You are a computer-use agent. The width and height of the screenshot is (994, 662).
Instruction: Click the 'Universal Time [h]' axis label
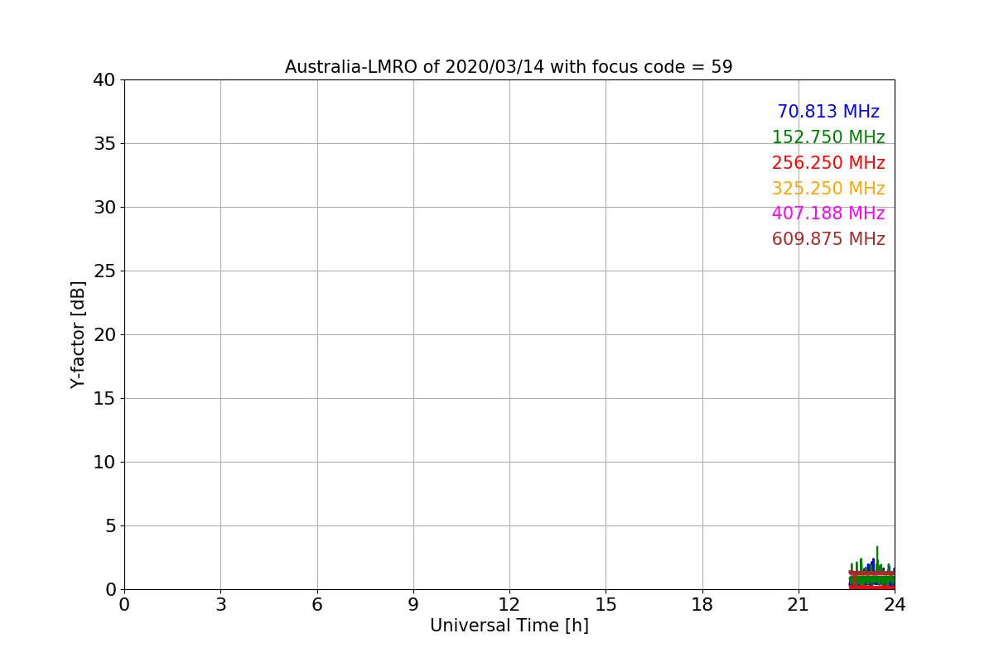[509, 626]
